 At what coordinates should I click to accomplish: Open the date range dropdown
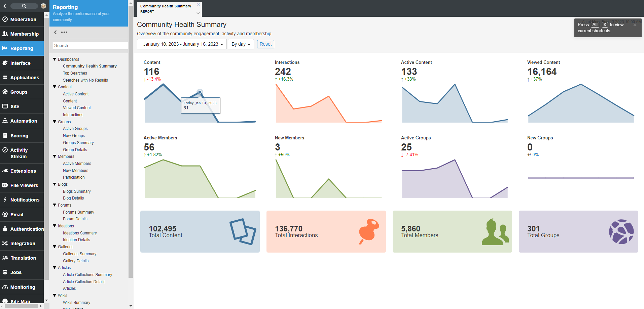182,44
